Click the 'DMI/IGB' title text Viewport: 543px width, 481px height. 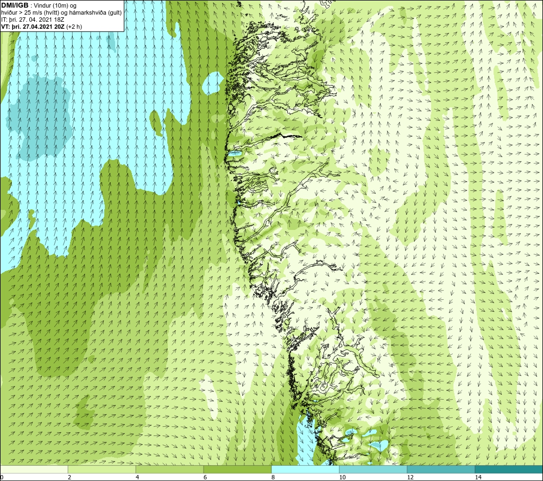point(15,5)
